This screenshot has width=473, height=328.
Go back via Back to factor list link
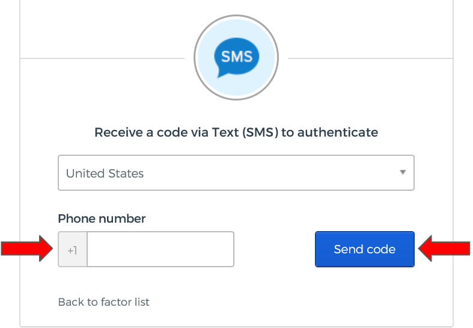[103, 302]
